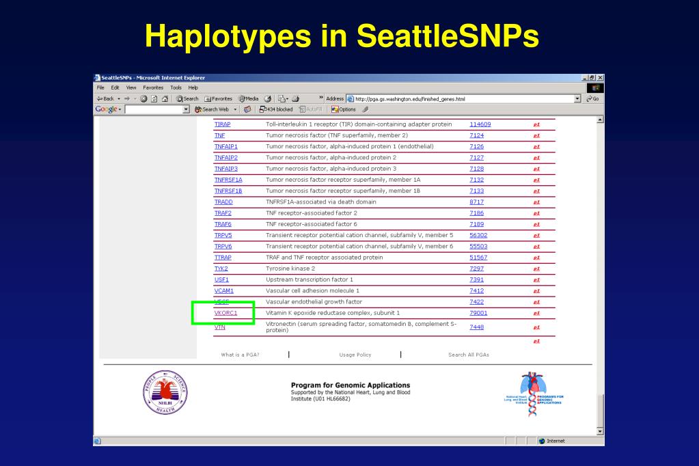Image resolution: width=699 pixels, height=466 pixels.
Task: Show more toolbar buttons chevron
Action: coord(321,98)
